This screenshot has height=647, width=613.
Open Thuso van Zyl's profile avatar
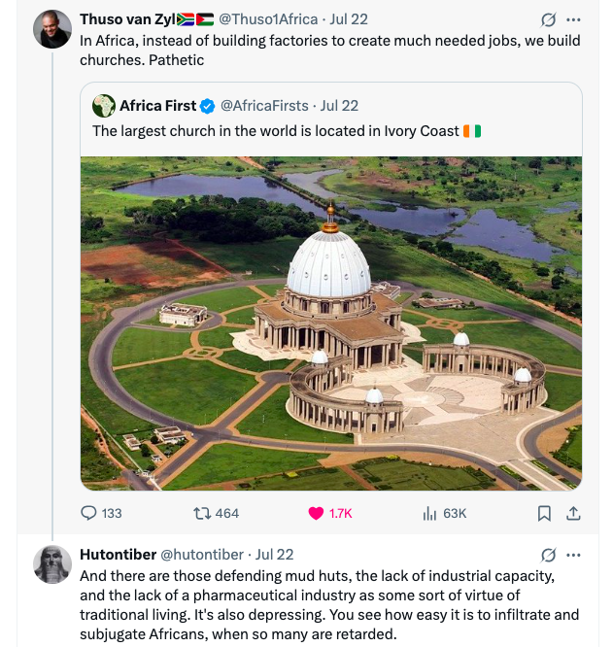(52, 29)
